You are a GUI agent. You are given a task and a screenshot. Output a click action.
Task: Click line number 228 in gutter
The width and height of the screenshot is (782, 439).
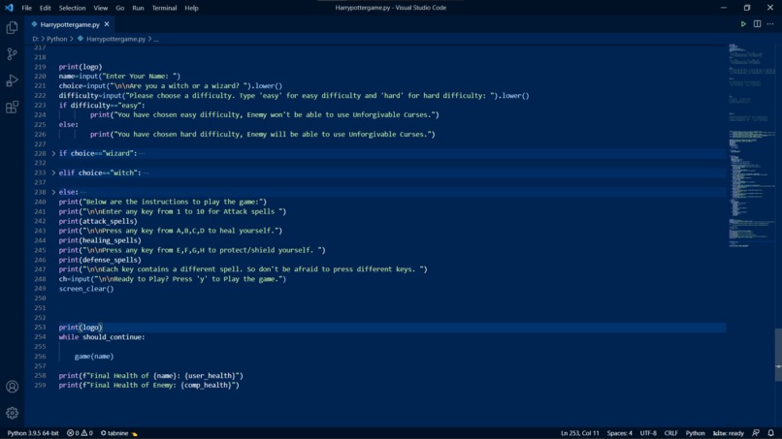pyautogui.click(x=40, y=153)
